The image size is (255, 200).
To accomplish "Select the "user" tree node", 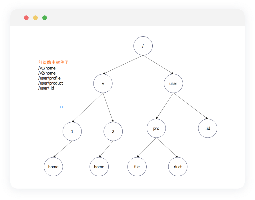I will tap(173, 83).
